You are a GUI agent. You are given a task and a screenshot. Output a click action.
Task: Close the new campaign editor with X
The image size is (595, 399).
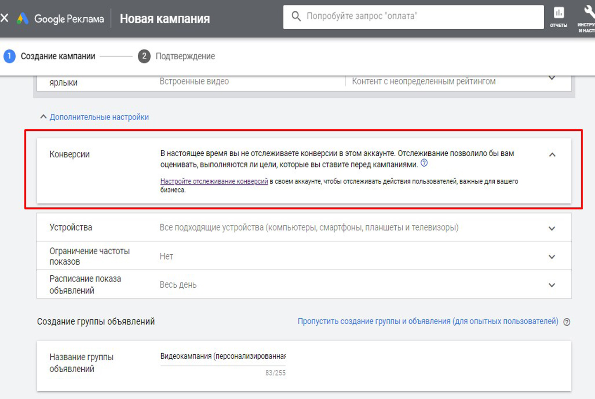click(x=5, y=18)
